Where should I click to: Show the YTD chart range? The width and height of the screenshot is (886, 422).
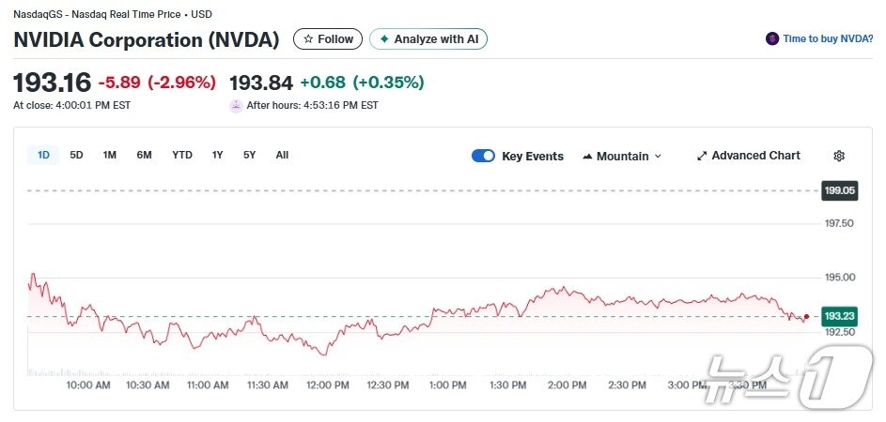[x=182, y=155]
